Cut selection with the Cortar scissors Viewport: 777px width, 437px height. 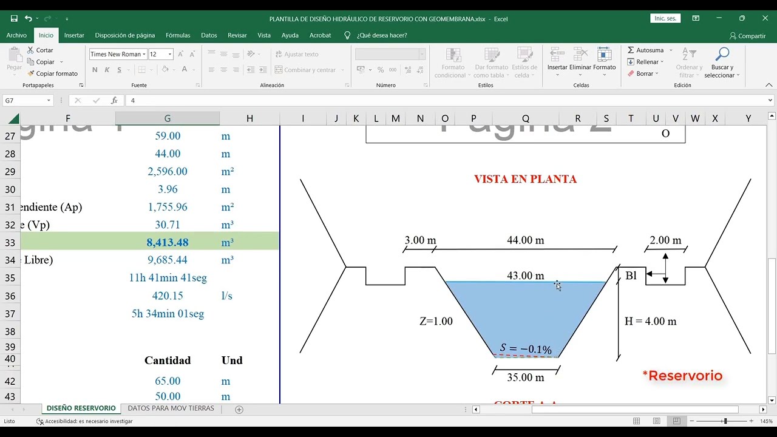40,50
